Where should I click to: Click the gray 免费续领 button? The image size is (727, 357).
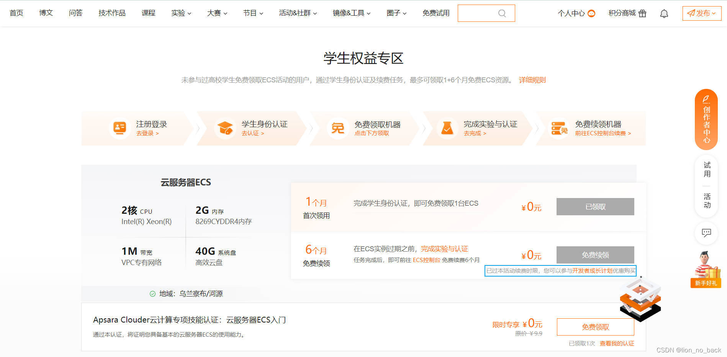click(595, 255)
